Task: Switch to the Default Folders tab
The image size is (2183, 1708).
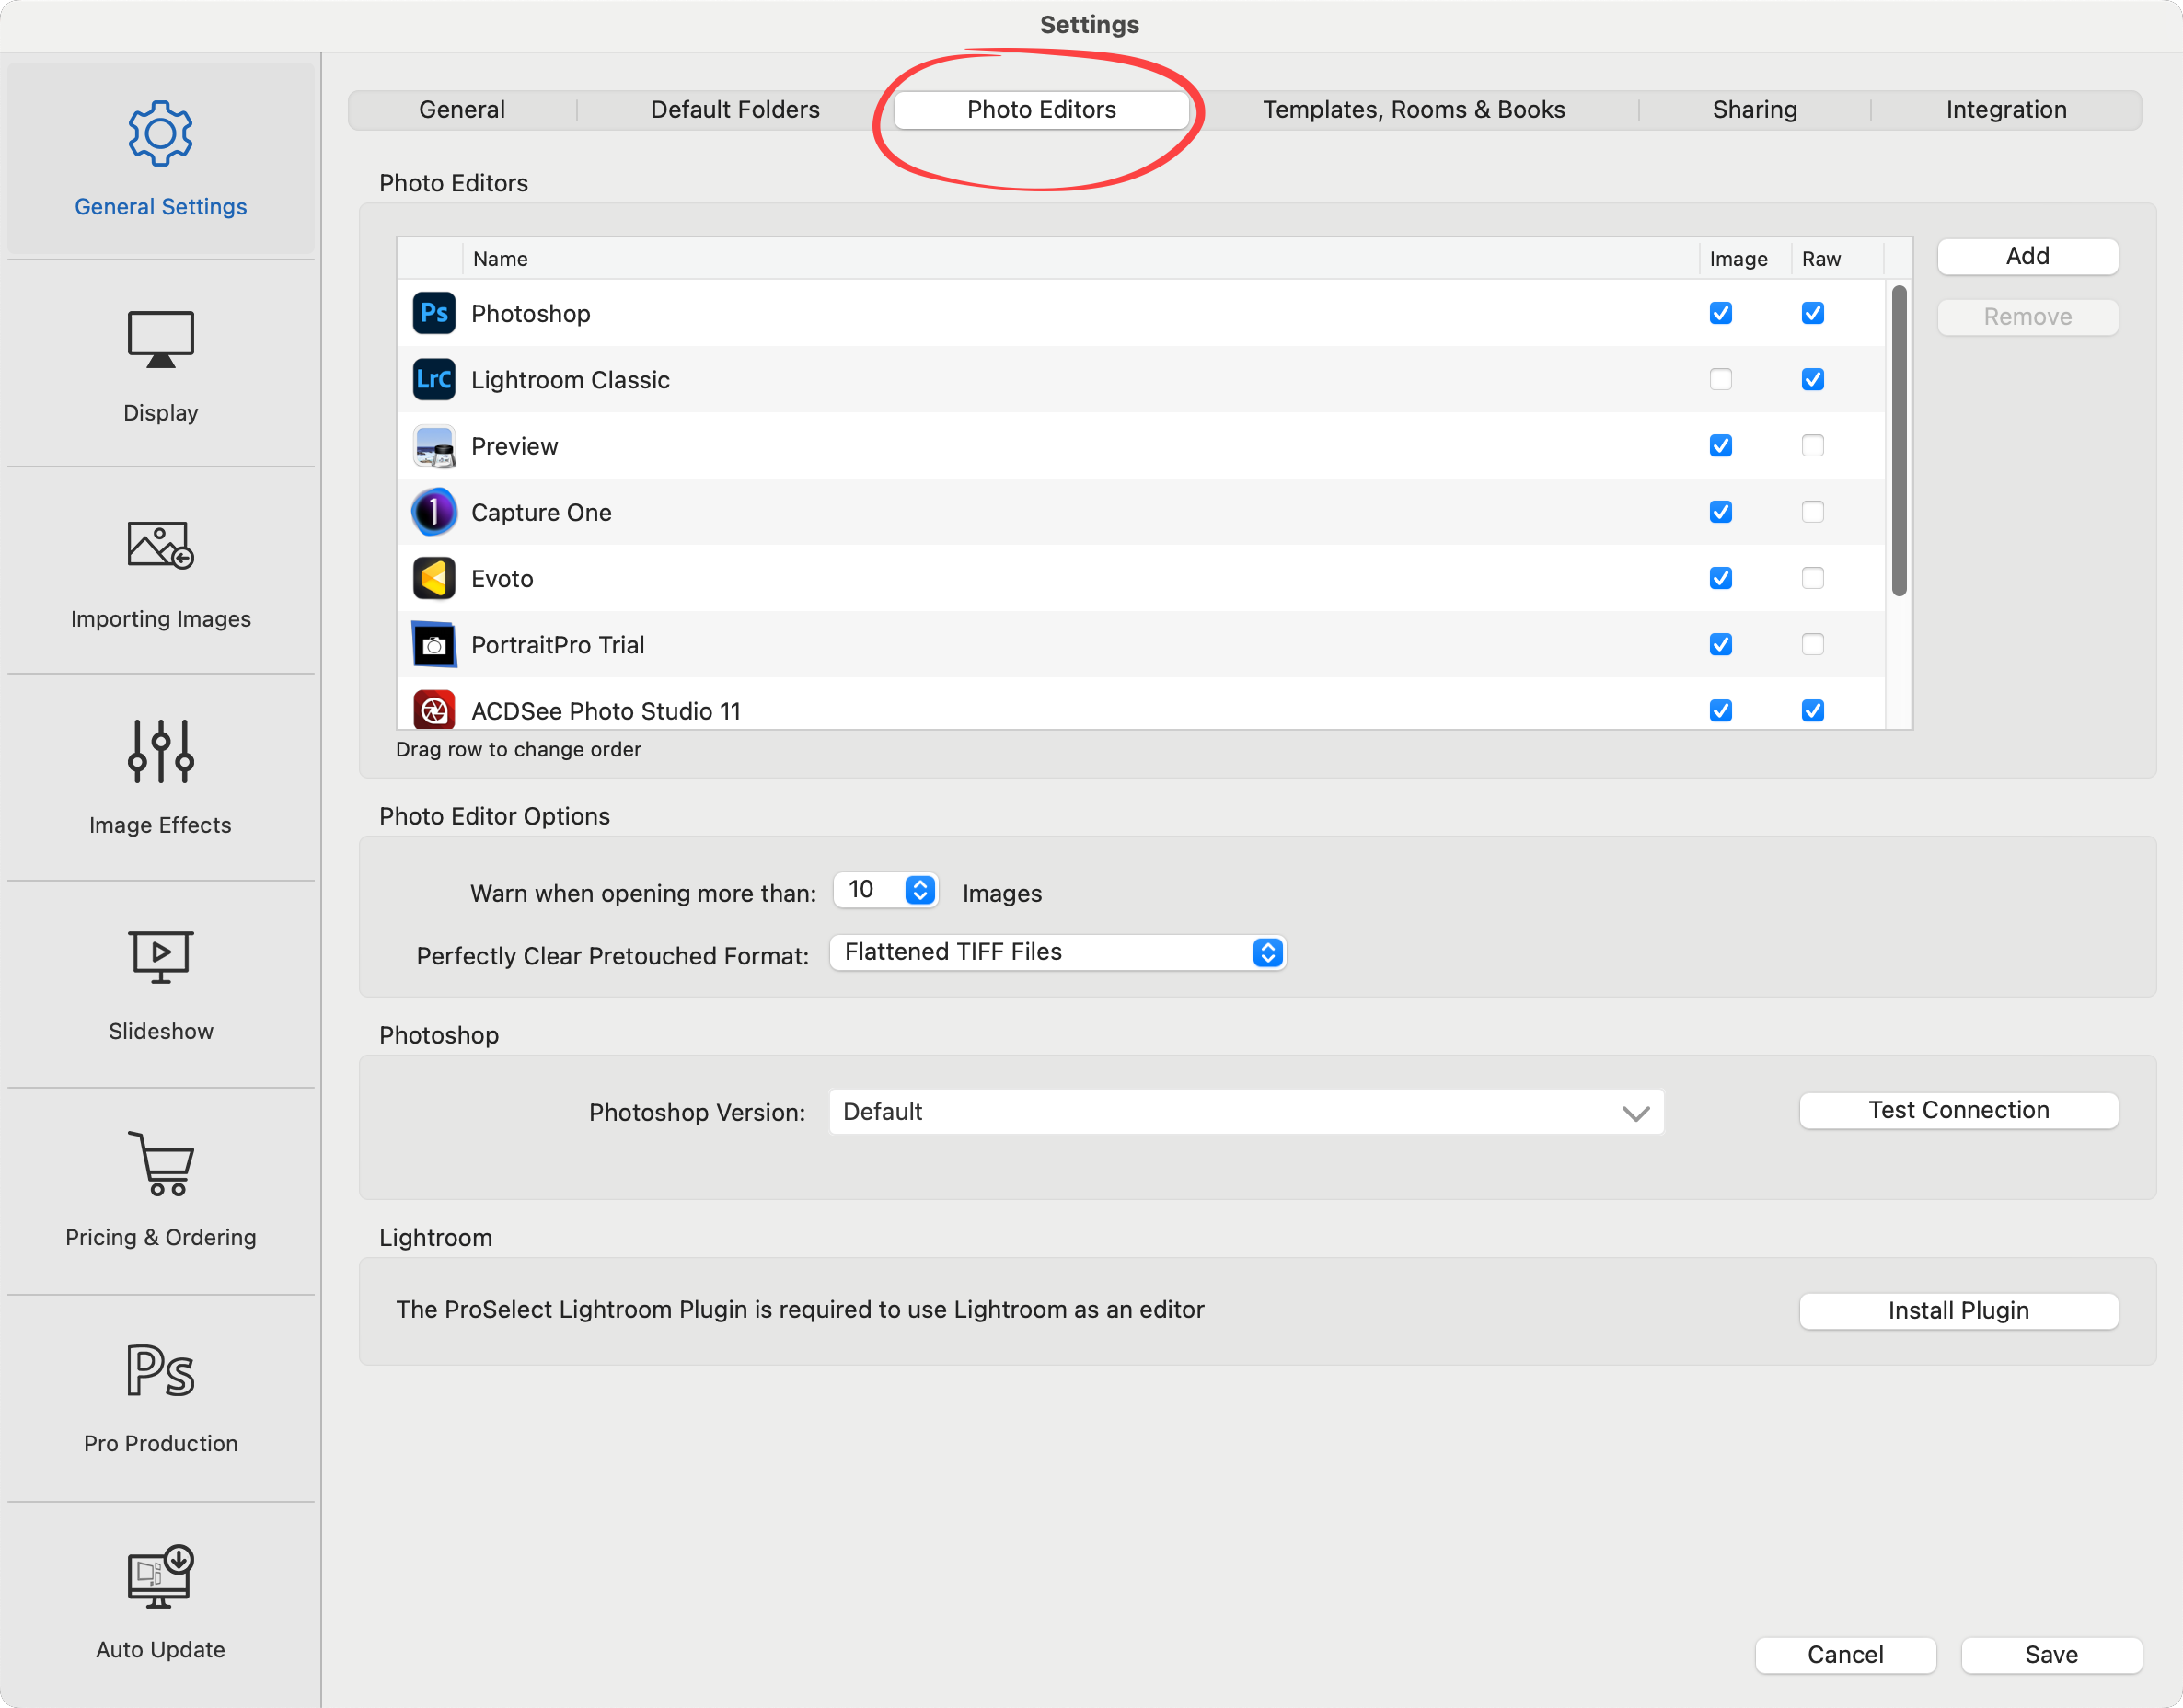Action: (735, 110)
